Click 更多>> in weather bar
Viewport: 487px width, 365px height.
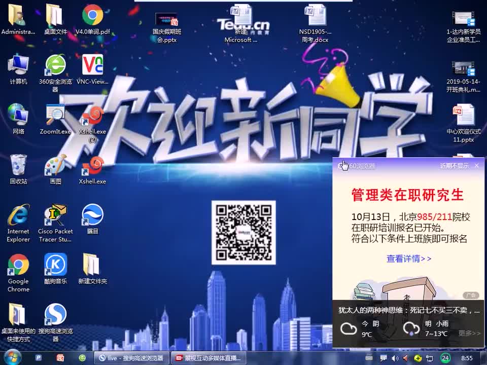[x=469, y=334]
